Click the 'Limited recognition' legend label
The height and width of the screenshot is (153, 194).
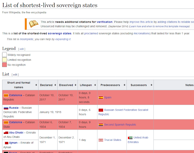pyautogui.click(x=19, y=60)
